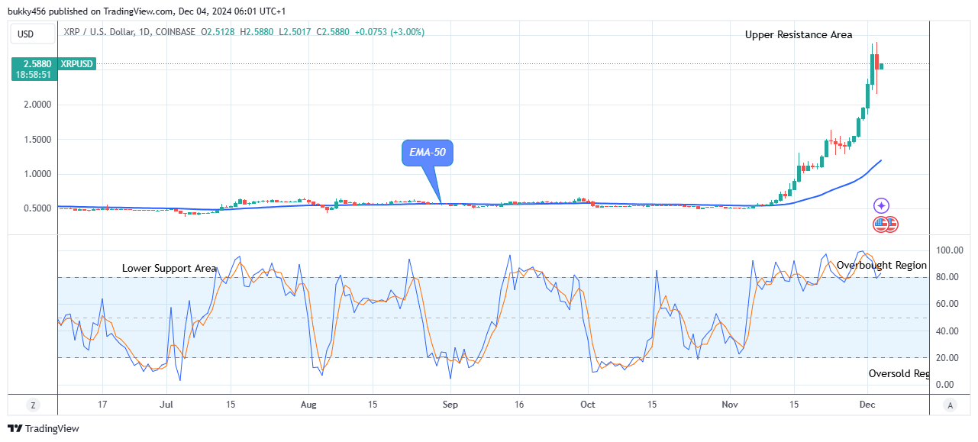Click the 'Jul' time axis label
Viewport: 978px width, 442px height.
[166, 405]
